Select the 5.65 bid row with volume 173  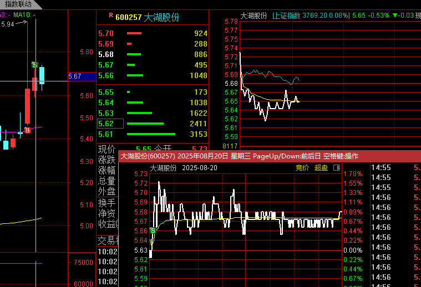point(153,92)
